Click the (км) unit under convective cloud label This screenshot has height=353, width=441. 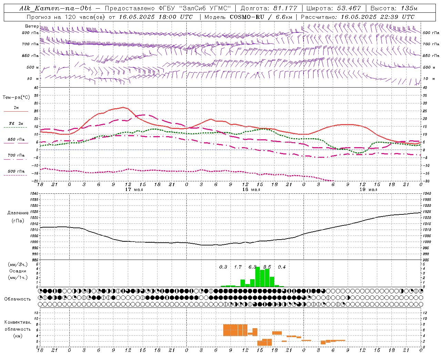point(18,336)
